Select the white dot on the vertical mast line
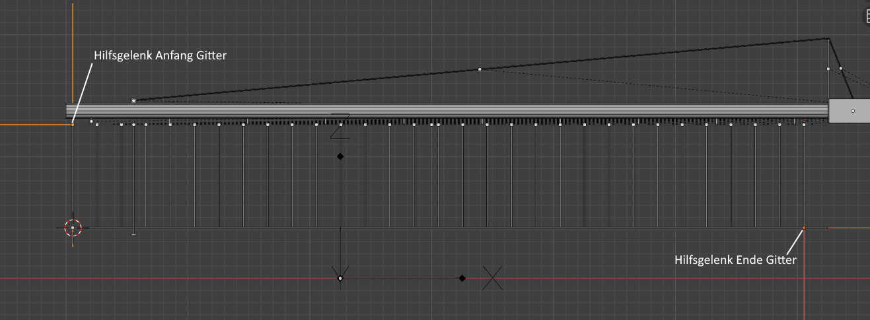This screenshot has width=870, height=320. [x=828, y=68]
